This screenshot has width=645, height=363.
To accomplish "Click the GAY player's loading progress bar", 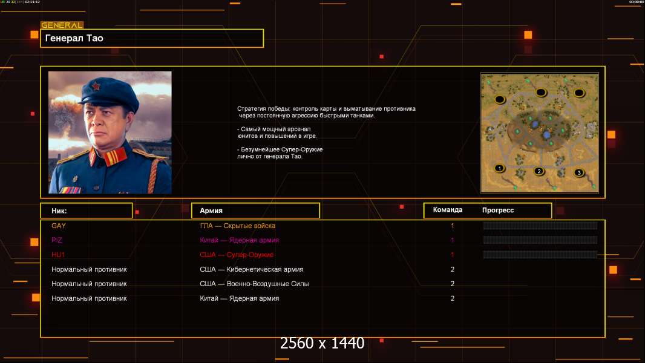I will 540,225.
